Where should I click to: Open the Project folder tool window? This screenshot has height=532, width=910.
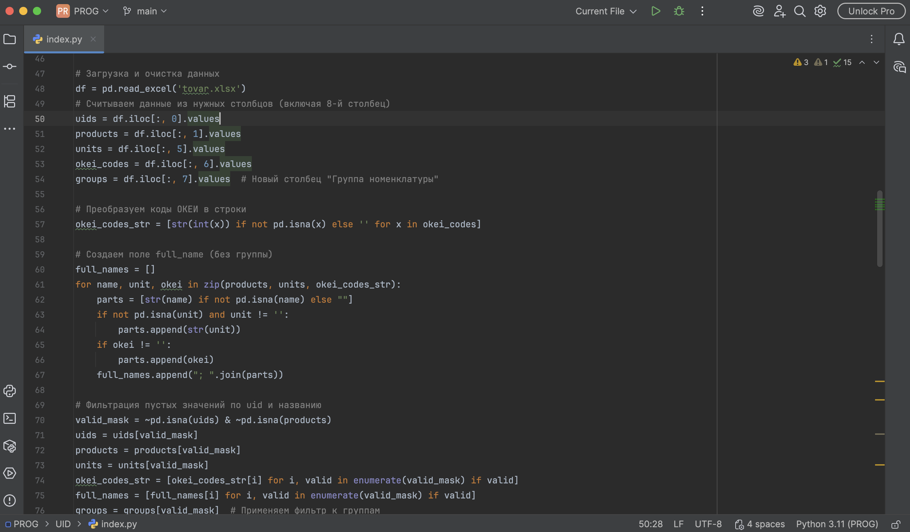[x=10, y=39]
